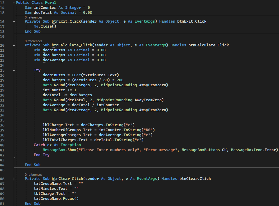The height and width of the screenshot is (206, 279).
Task: Click 'MessageBox.Show' call
Action: coord(60,150)
